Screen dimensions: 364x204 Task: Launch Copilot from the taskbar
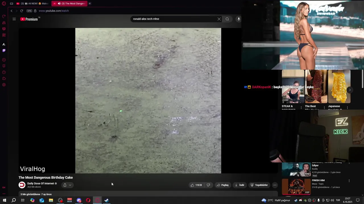coord(32,200)
